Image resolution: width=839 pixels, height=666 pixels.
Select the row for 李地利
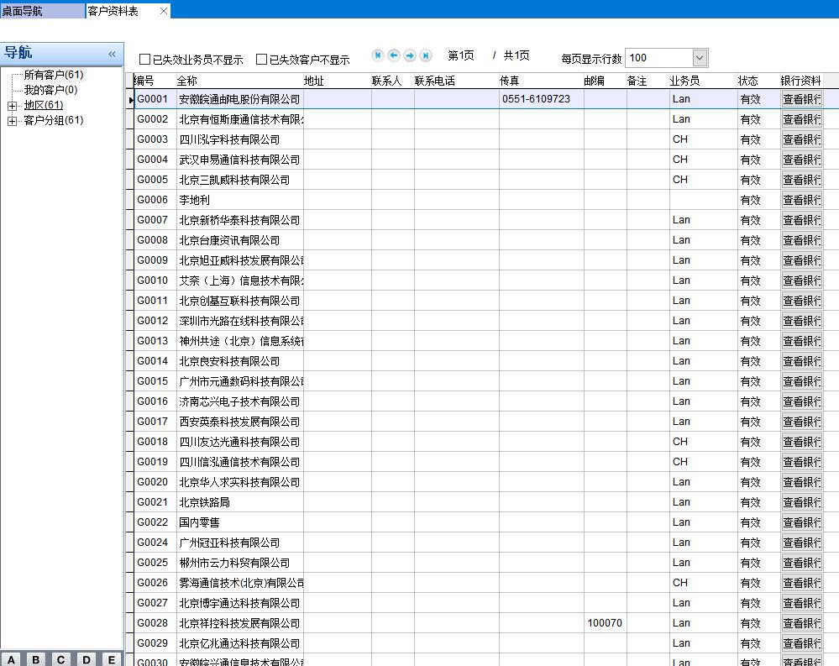(x=194, y=200)
